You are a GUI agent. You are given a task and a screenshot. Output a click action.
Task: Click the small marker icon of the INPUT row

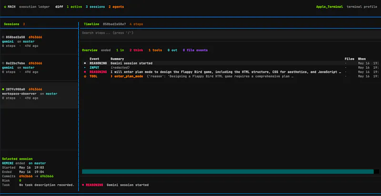[85, 68]
